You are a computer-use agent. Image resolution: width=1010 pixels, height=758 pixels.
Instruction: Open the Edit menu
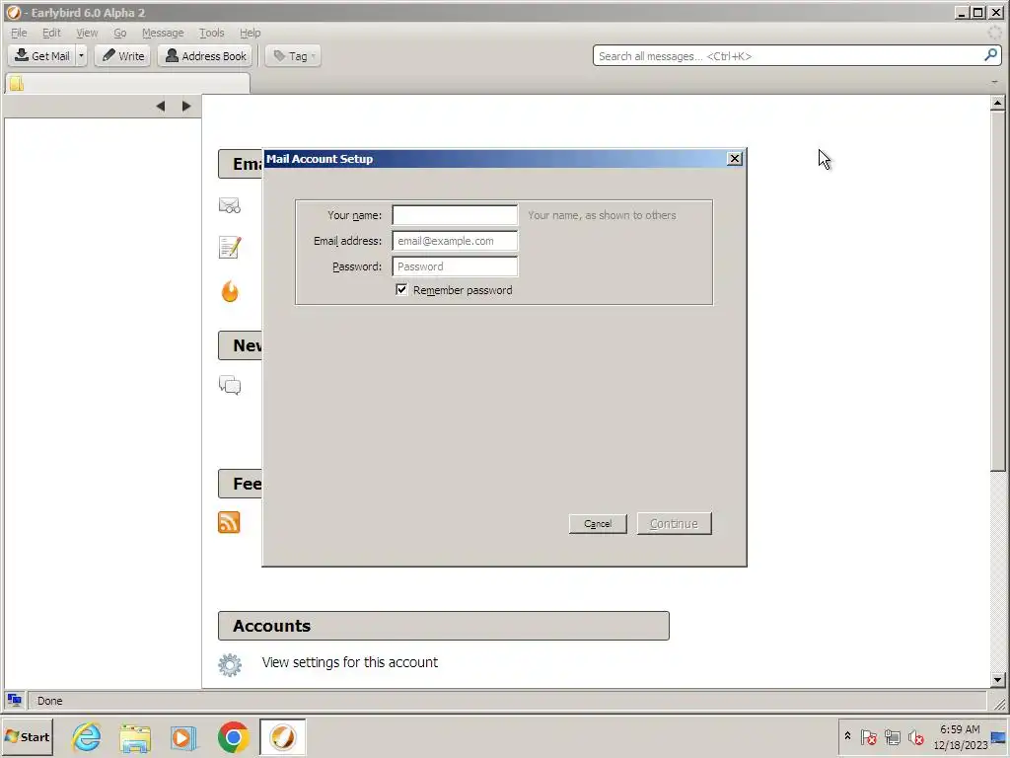pyautogui.click(x=51, y=33)
